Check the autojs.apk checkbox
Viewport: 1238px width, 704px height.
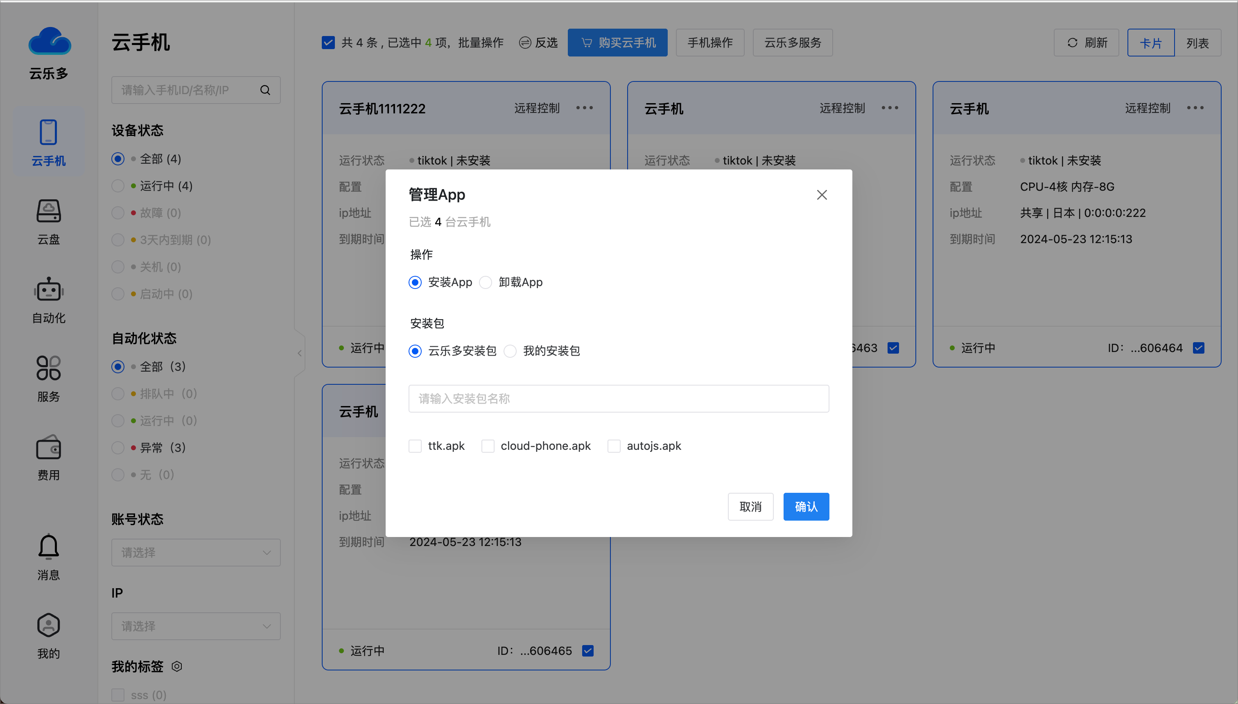coord(614,446)
